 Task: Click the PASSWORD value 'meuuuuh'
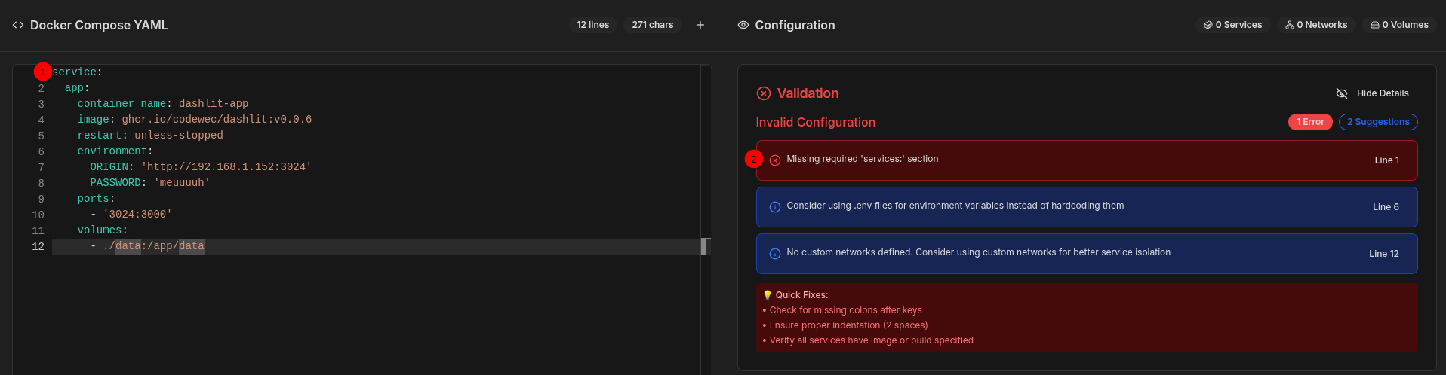coord(182,183)
